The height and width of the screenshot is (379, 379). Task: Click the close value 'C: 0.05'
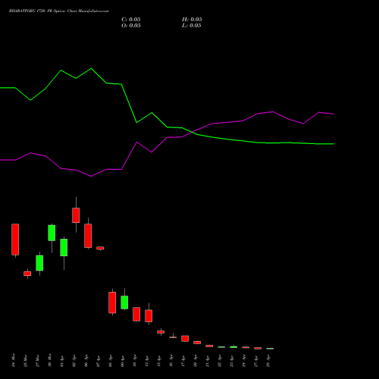click(131, 20)
